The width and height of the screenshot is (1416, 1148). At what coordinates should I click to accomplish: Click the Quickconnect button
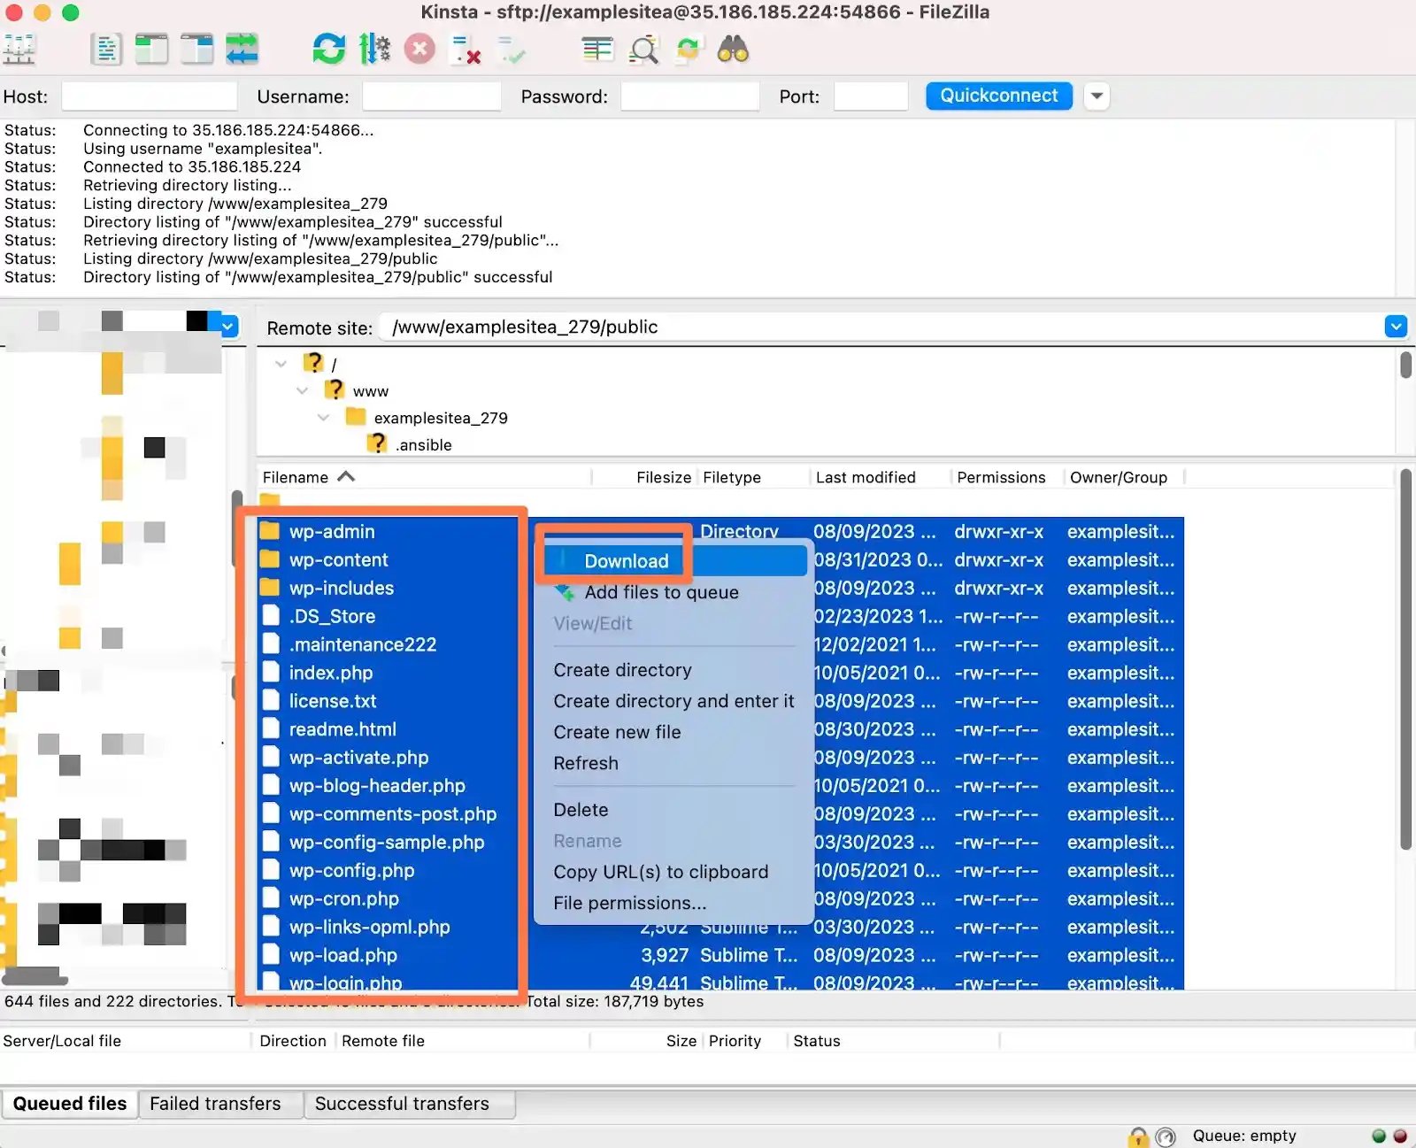[999, 96]
